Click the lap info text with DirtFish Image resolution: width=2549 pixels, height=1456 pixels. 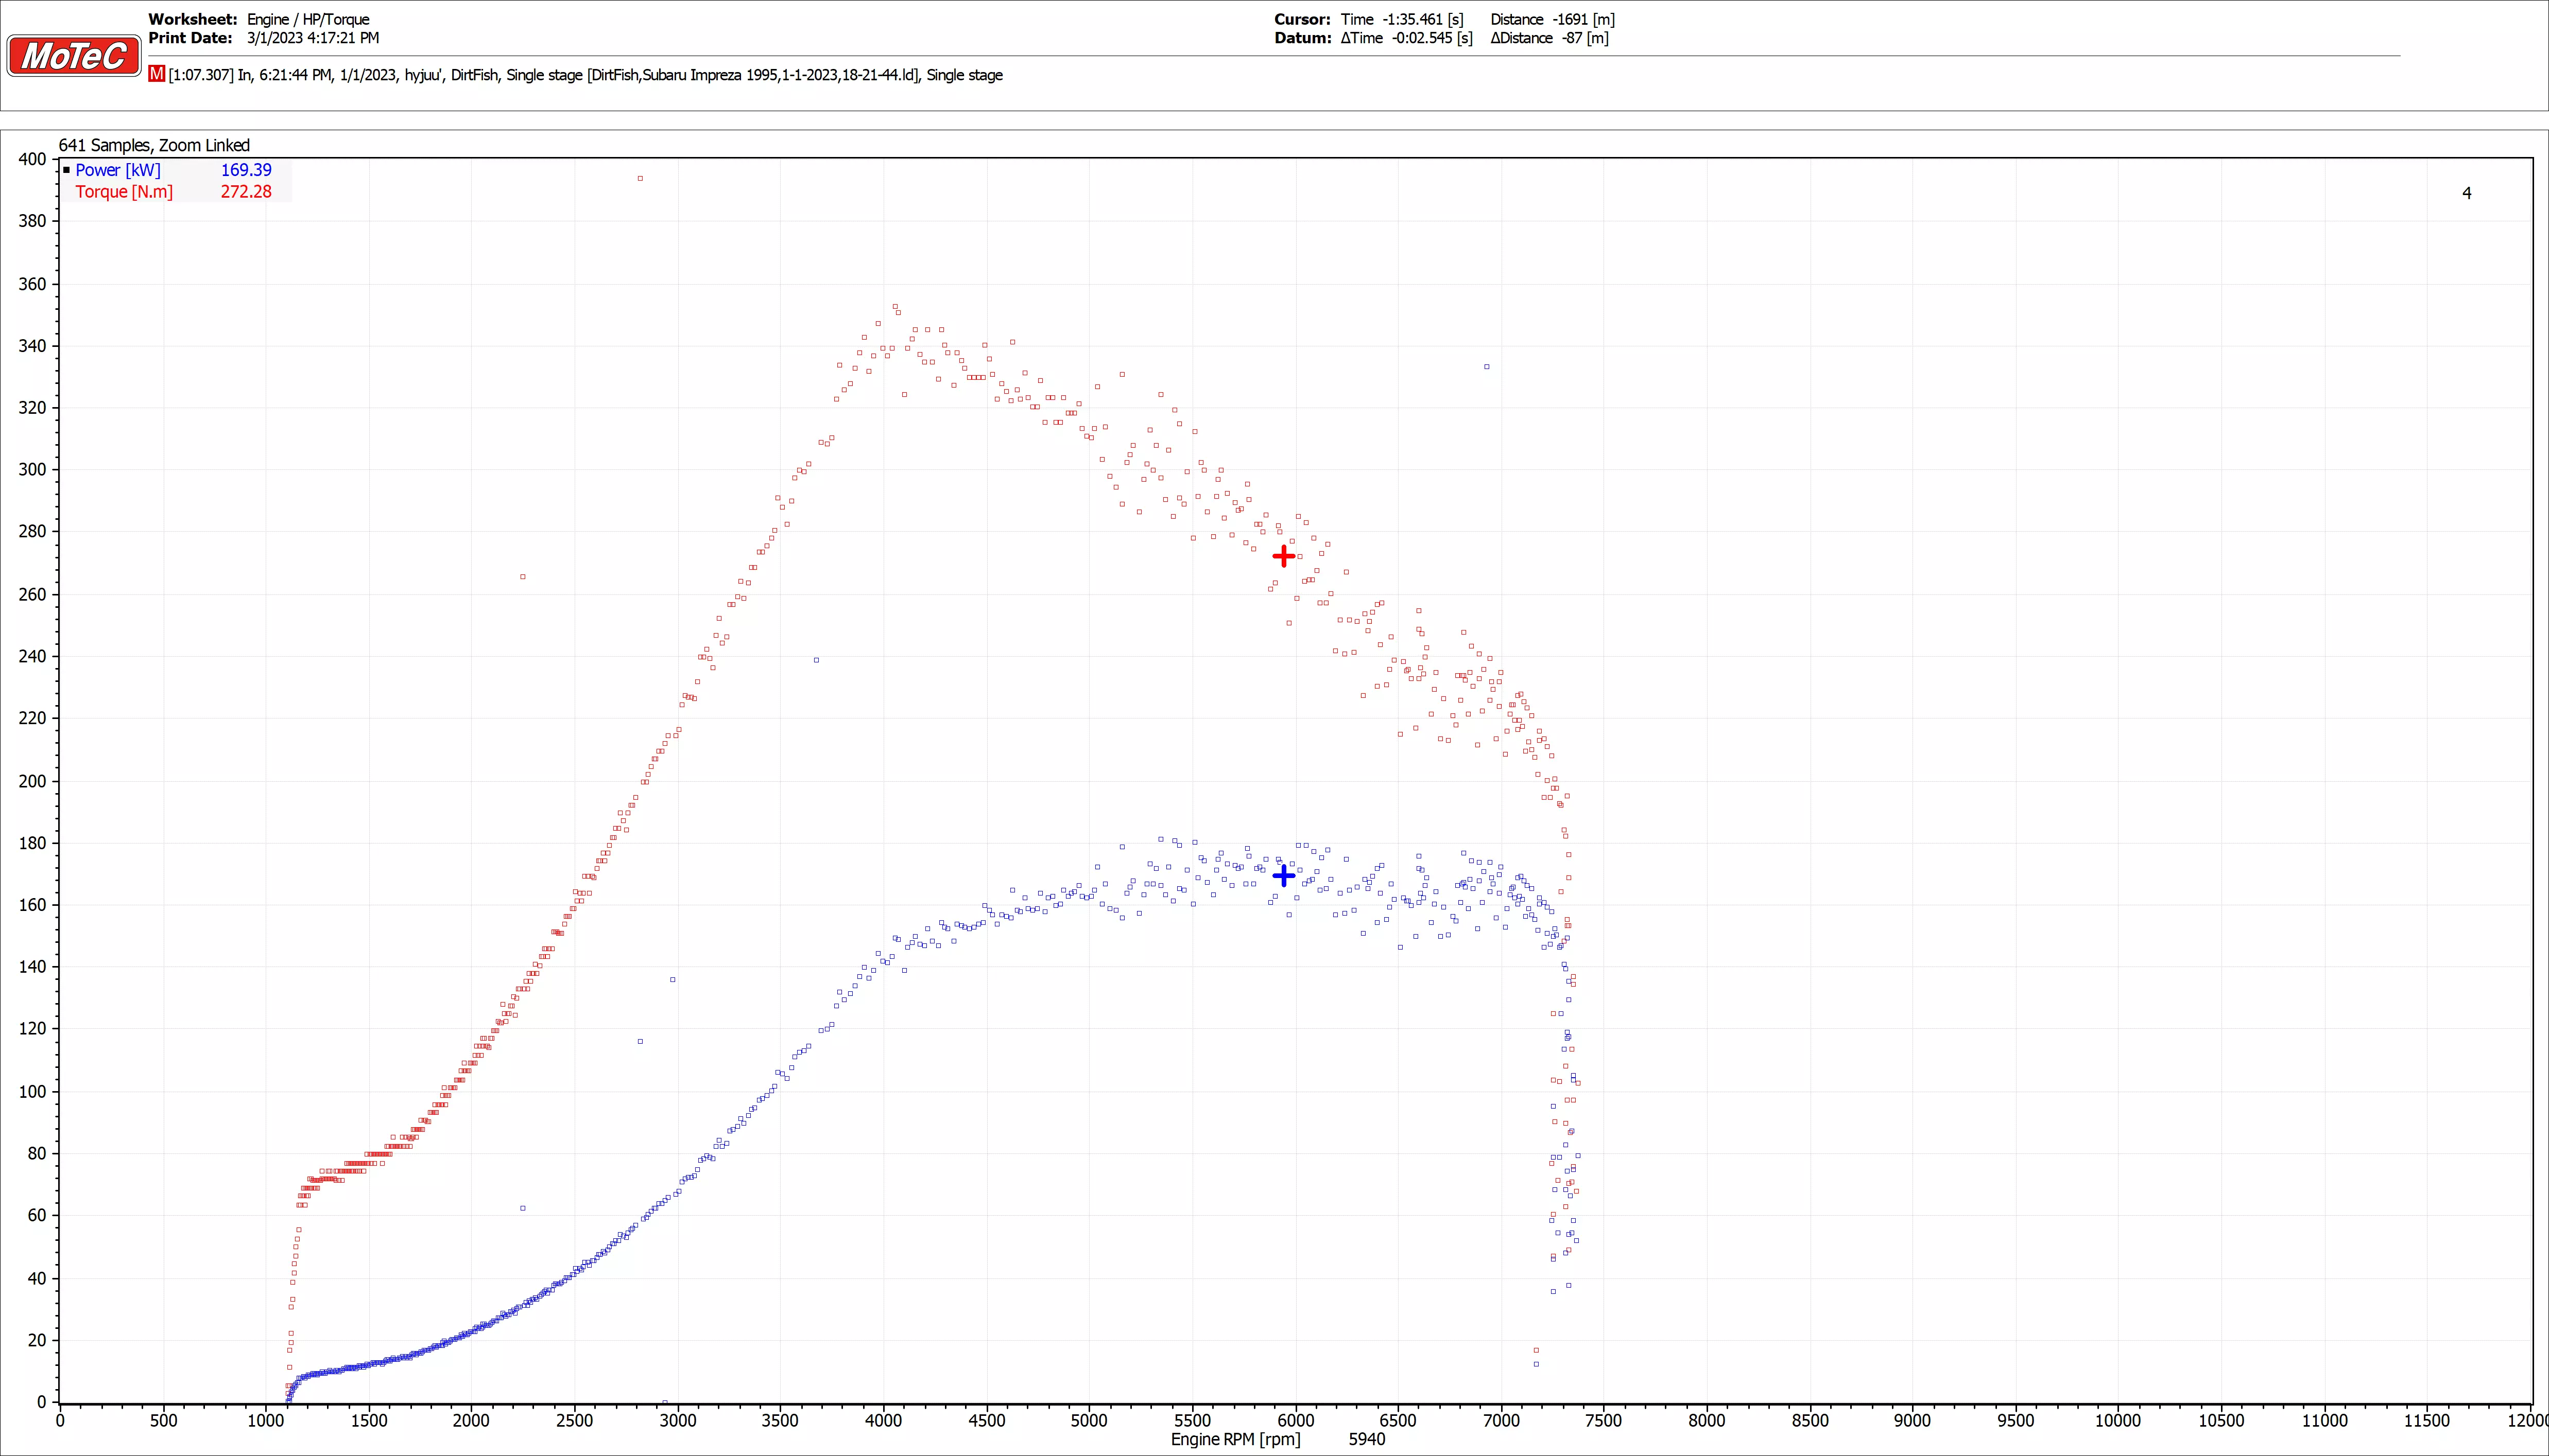click(x=585, y=75)
